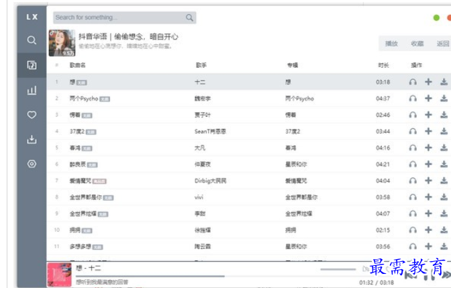Click the duration '04:37' in row 2

[x=383, y=99]
